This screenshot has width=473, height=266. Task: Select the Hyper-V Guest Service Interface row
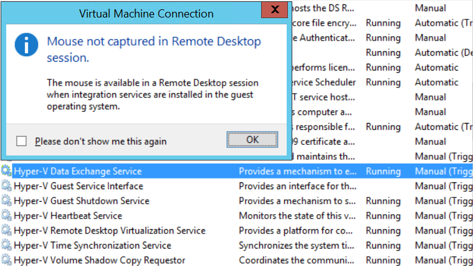click(x=79, y=186)
